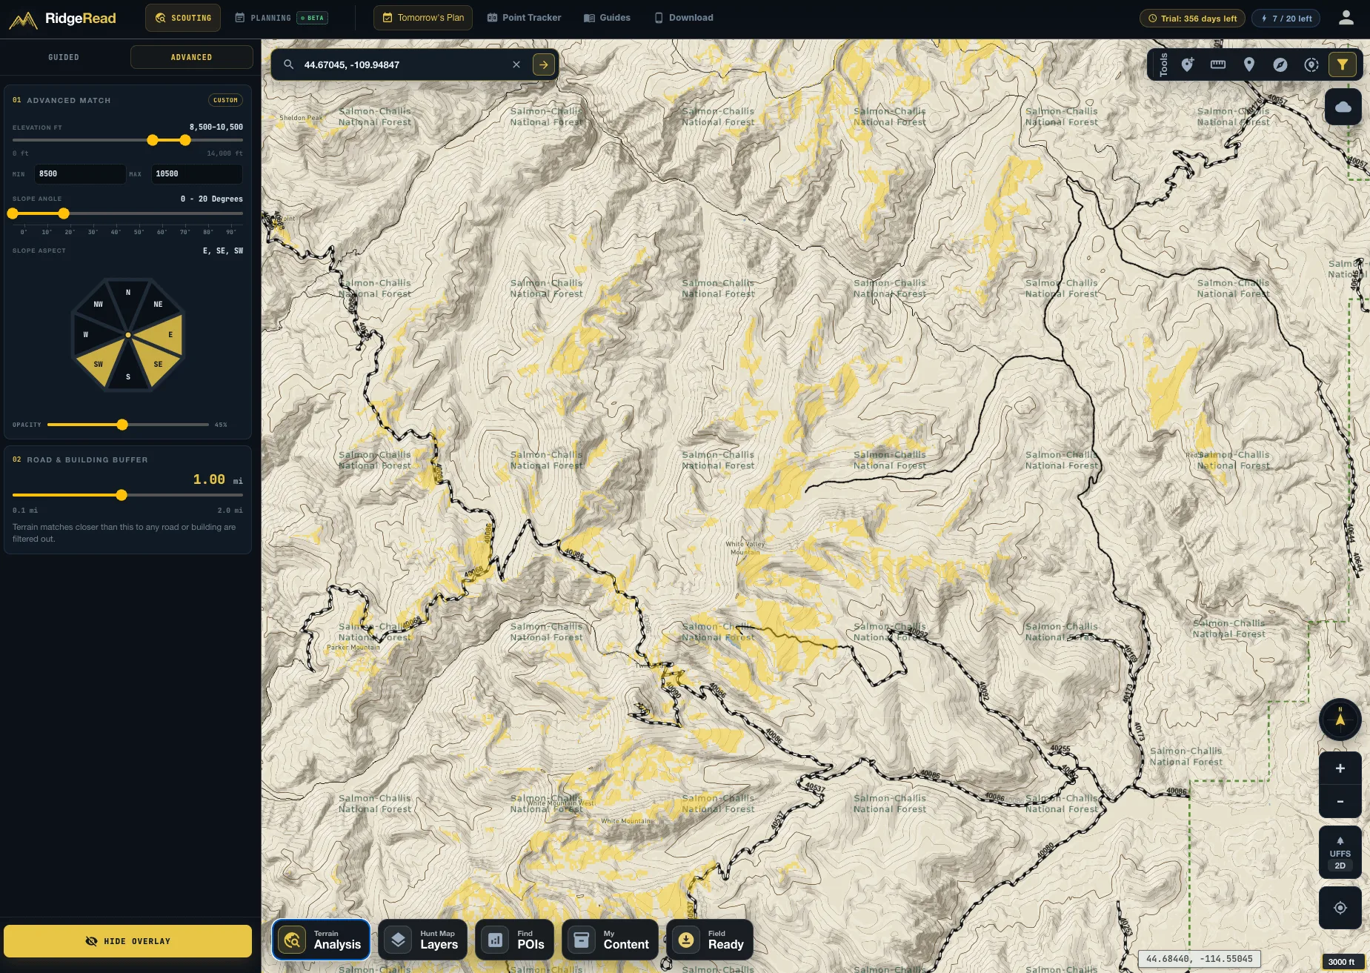Click the opacity slider handle
This screenshot has height=973, width=1370.
(122, 425)
